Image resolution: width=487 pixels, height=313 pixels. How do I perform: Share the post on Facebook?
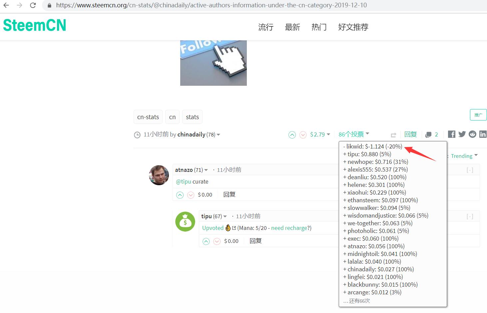tap(452, 134)
